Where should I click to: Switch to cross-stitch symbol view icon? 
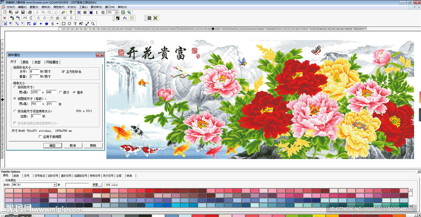click(79, 12)
